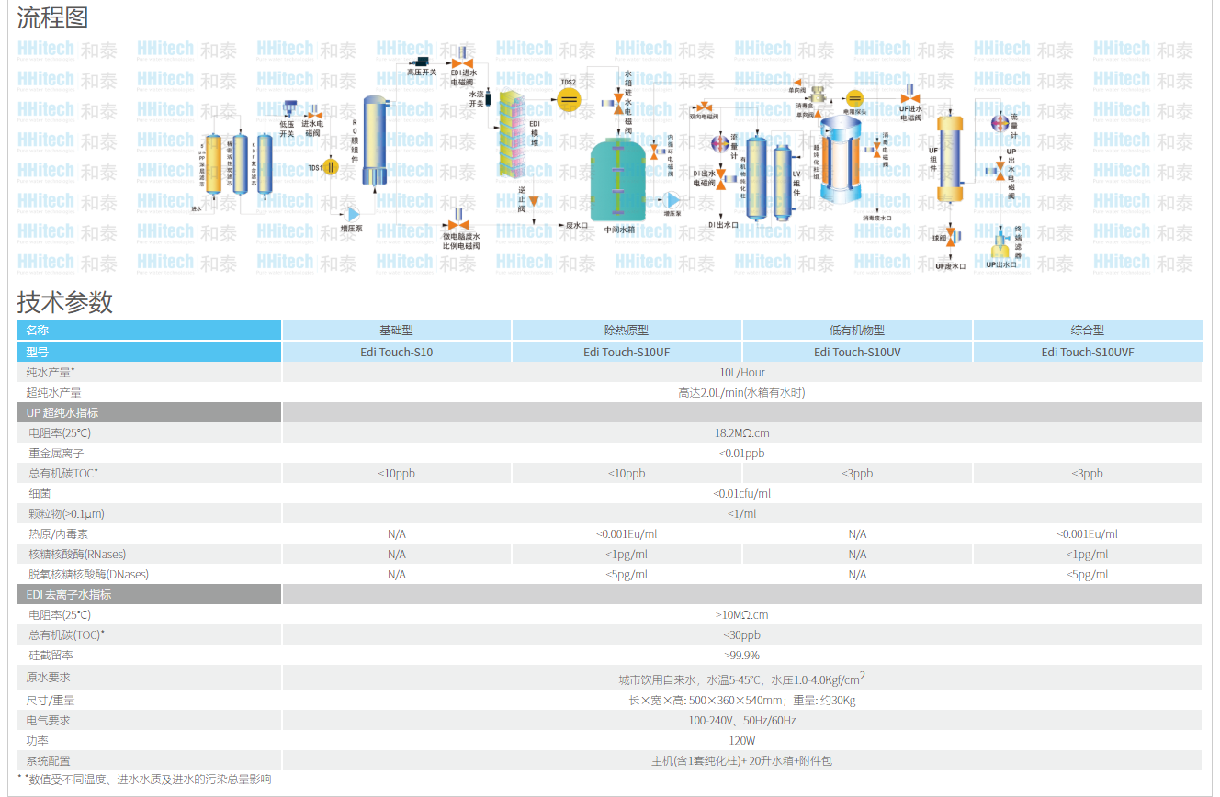The width and height of the screenshot is (1220, 797).
Task: Click the 低压开关 low pressure switch icon
Action: 290,108
